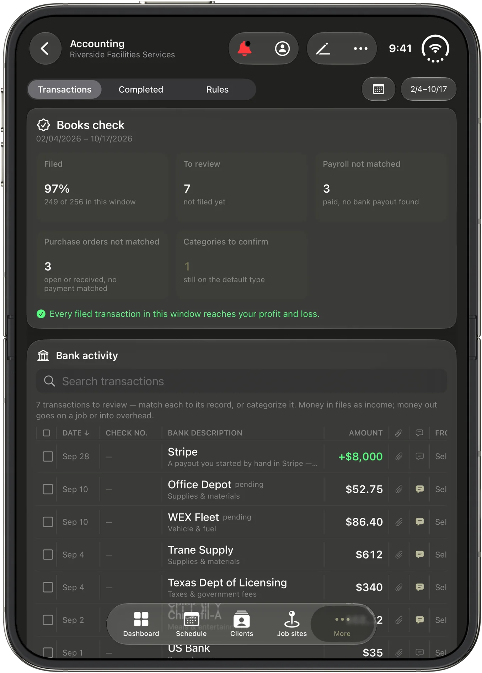The width and height of the screenshot is (482, 673).
Task: Open Sel dropdown in Trane Supply row
Action: 441,555
